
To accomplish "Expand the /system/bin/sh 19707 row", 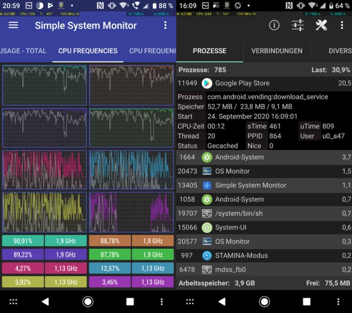I will pyautogui.click(x=264, y=213).
